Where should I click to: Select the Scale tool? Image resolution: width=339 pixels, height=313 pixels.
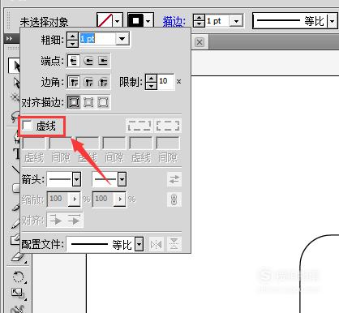[18, 294]
